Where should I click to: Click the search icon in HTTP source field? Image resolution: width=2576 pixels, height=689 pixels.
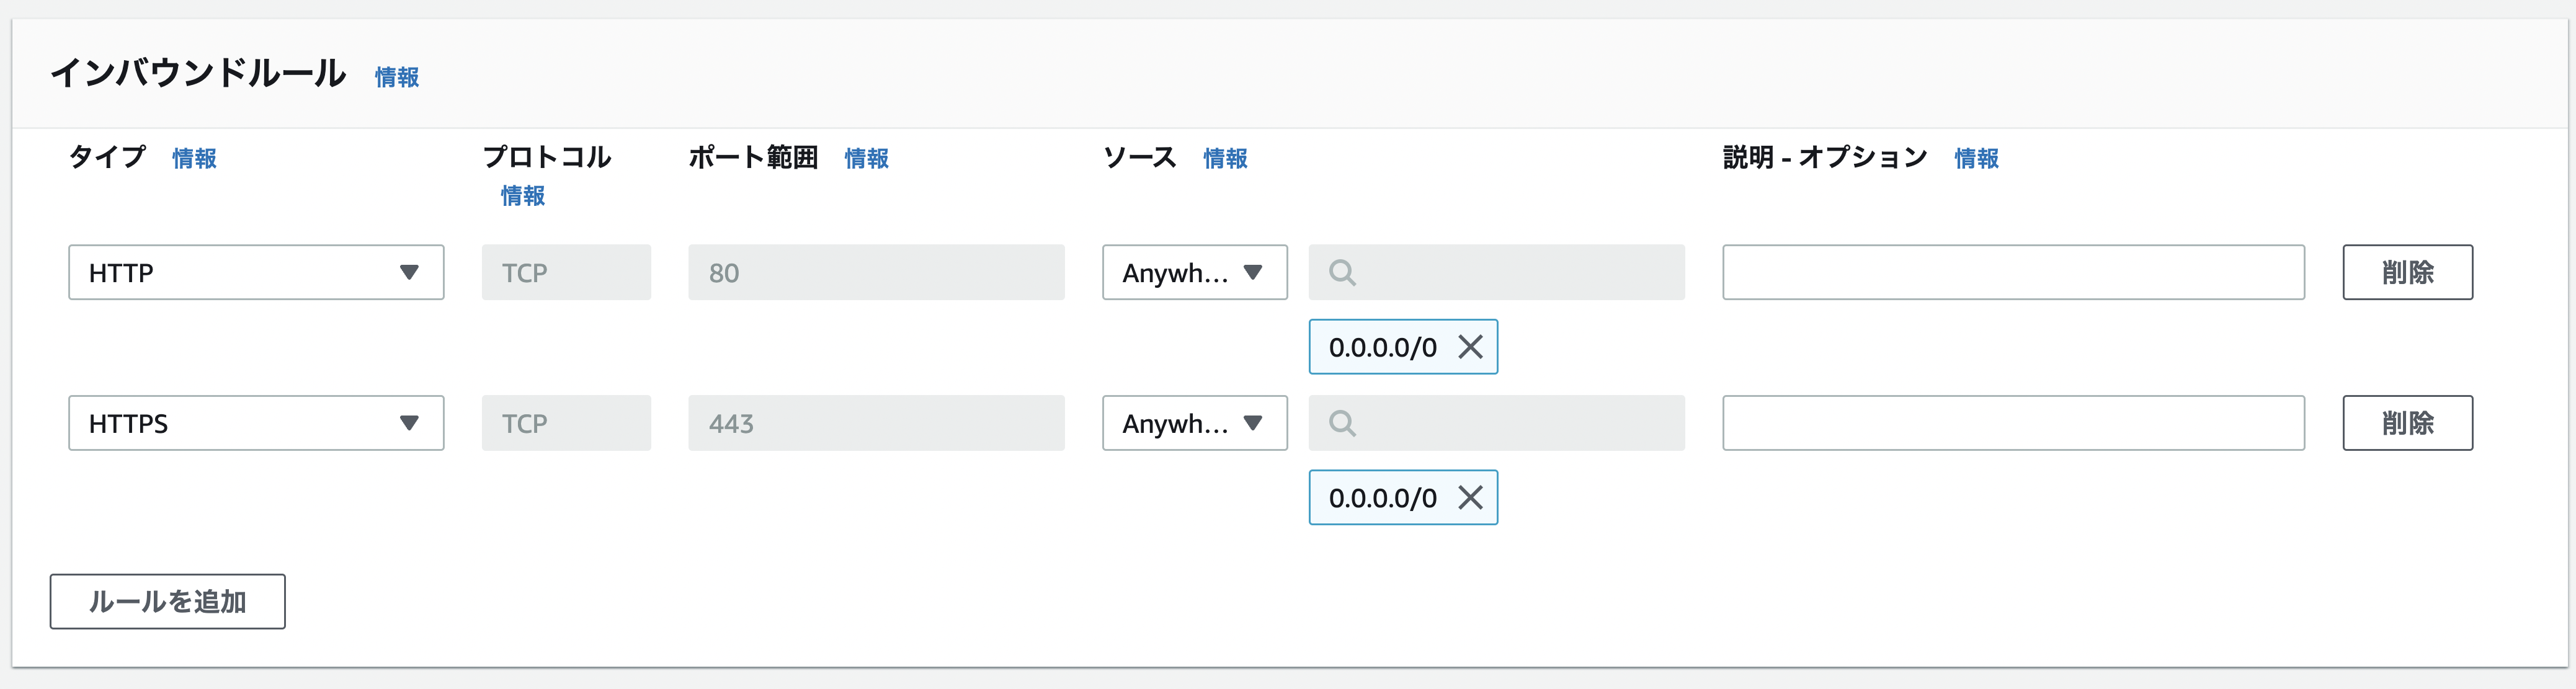click(x=1342, y=272)
